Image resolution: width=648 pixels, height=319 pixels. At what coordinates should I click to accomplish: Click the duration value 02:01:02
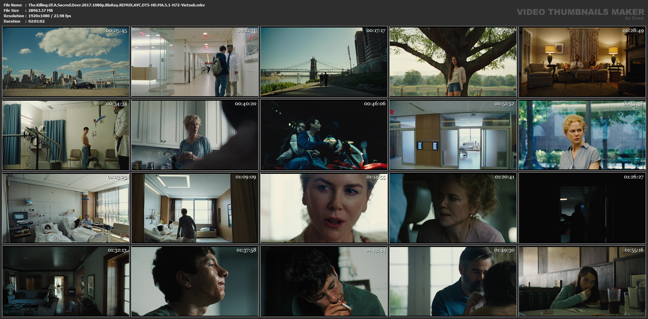tap(37, 21)
